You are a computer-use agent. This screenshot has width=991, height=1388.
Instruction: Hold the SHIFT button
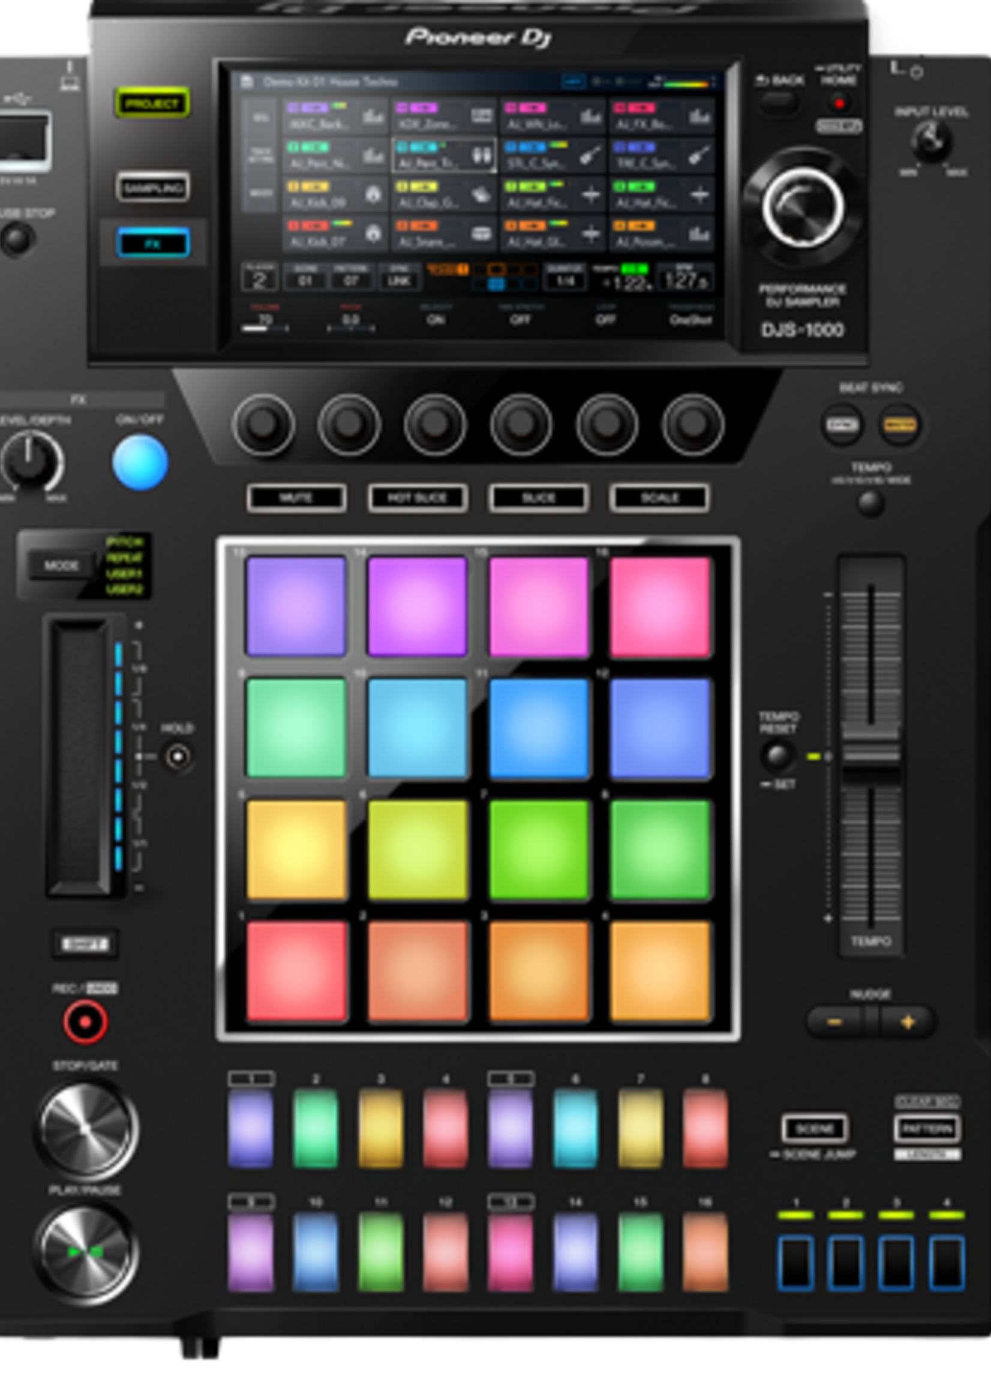pyautogui.click(x=85, y=945)
